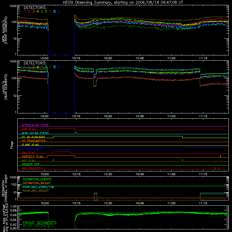Click the orange PARTICLE_FLAG spike after 11:15
232x232 pixels.
click(220, 157)
